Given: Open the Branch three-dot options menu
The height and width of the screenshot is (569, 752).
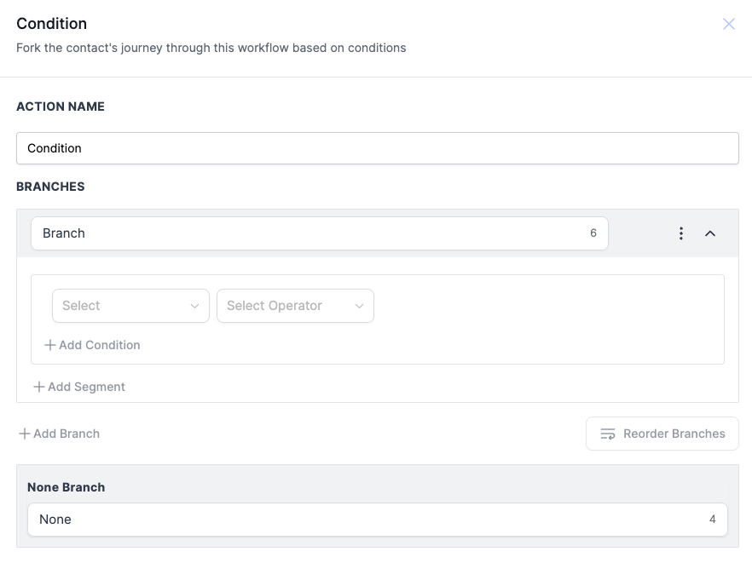Looking at the screenshot, I should [x=681, y=233].
